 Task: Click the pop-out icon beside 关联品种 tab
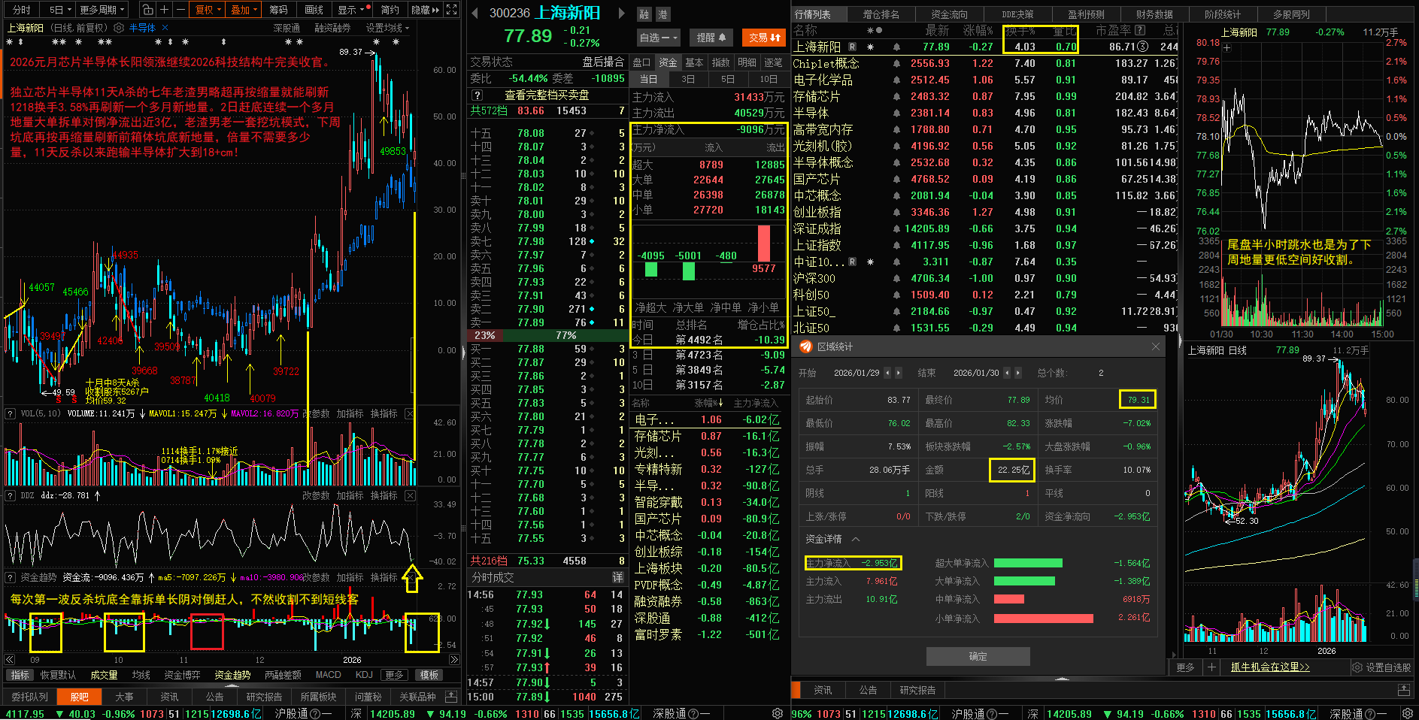point(451,696)
